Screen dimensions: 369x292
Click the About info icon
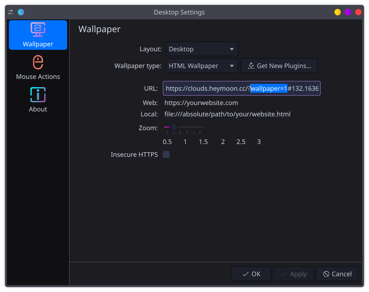tap(38, 95)
